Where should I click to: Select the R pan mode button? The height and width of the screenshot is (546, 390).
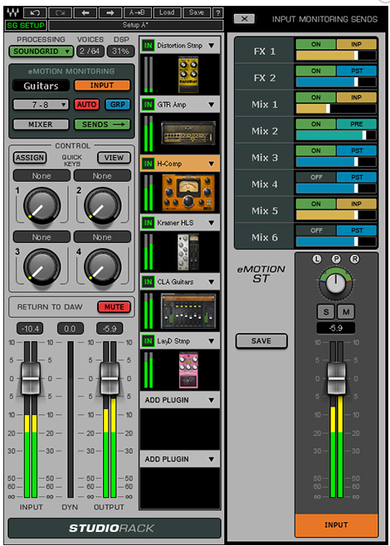pyautogui.click(x=354, y=259)
